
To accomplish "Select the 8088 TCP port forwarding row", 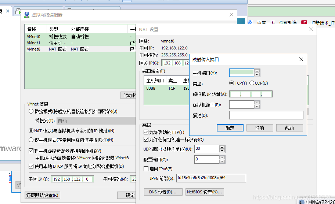I will tap(166, 88).
